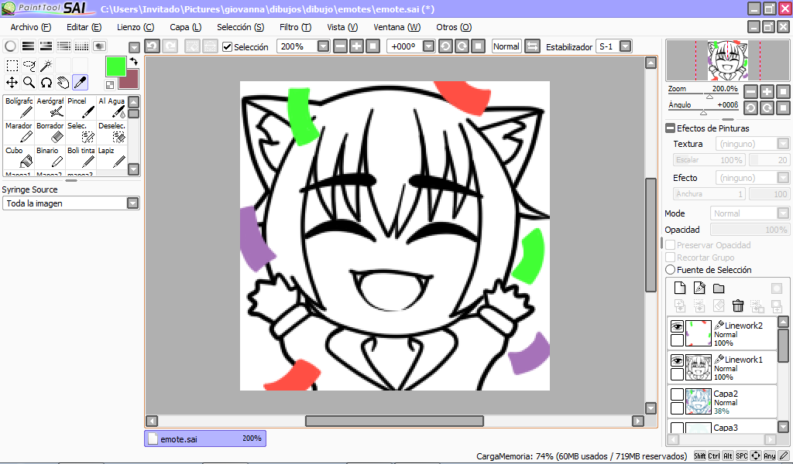793x464 pixels.
Task: Expand the color panel options arrow
Action: coord(134,47)
